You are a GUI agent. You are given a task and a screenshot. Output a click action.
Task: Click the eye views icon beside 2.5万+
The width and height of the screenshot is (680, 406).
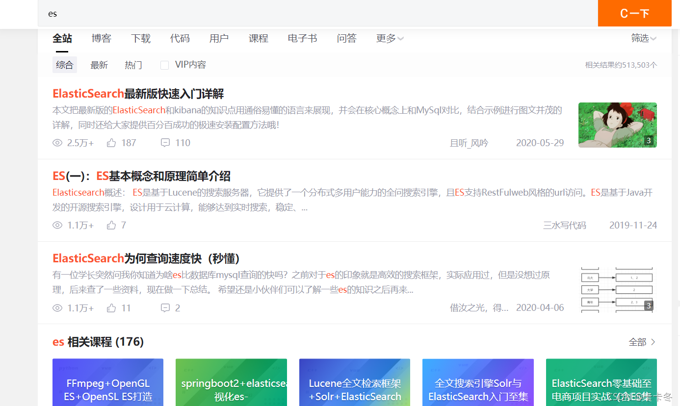57,143
